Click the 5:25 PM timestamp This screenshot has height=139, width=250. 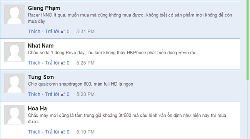(x=85, y=63)
